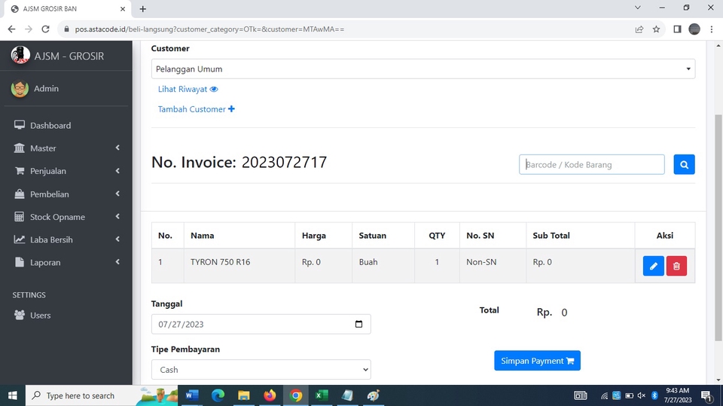This screenshot has height=406, width=723.
Task: Expand the Master menu
Action: [66, 148]
